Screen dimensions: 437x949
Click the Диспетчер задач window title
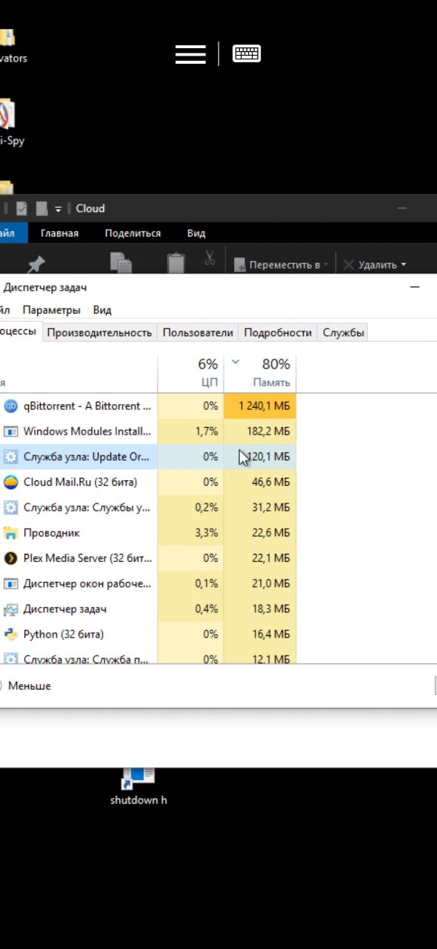(45, 288)
